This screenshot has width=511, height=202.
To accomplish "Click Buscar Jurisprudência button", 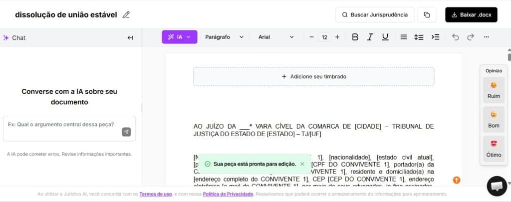I will coord(375,15).
